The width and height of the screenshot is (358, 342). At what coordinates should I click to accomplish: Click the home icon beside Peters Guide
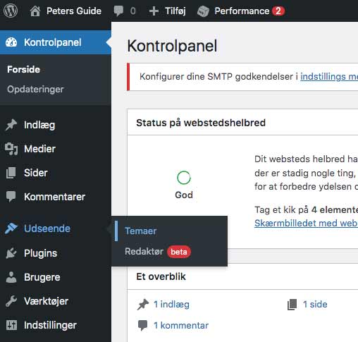[x=35, y=11]
